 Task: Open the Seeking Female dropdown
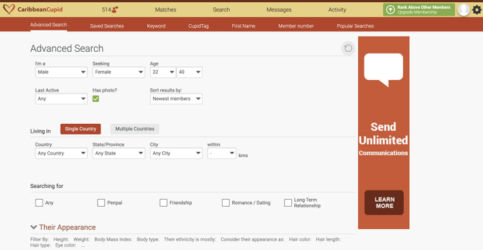118,73
